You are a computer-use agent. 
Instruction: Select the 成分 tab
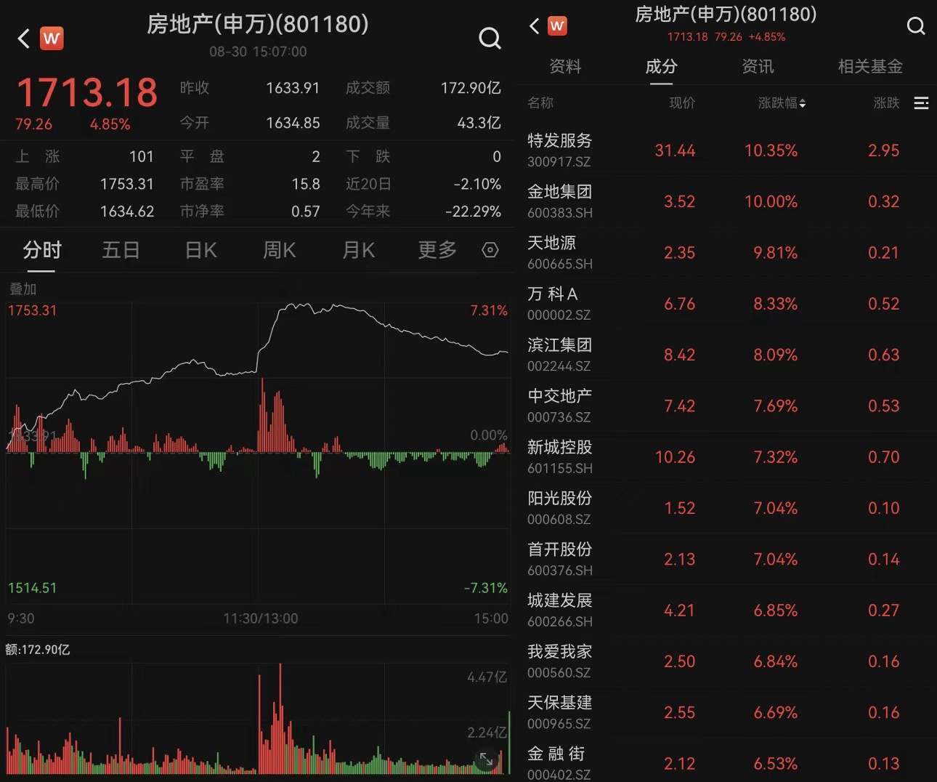[x=661, y=66]
